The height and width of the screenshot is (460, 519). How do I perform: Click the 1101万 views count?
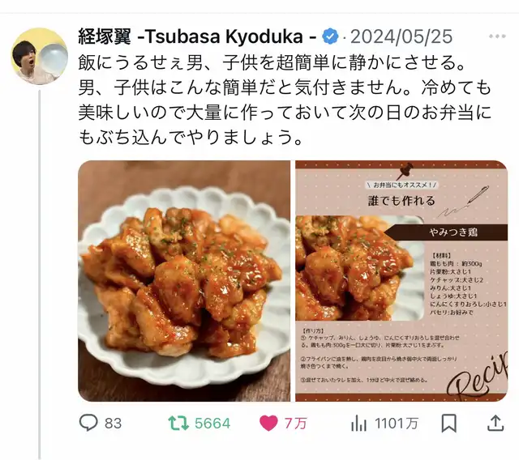click(x=397, y=424)
